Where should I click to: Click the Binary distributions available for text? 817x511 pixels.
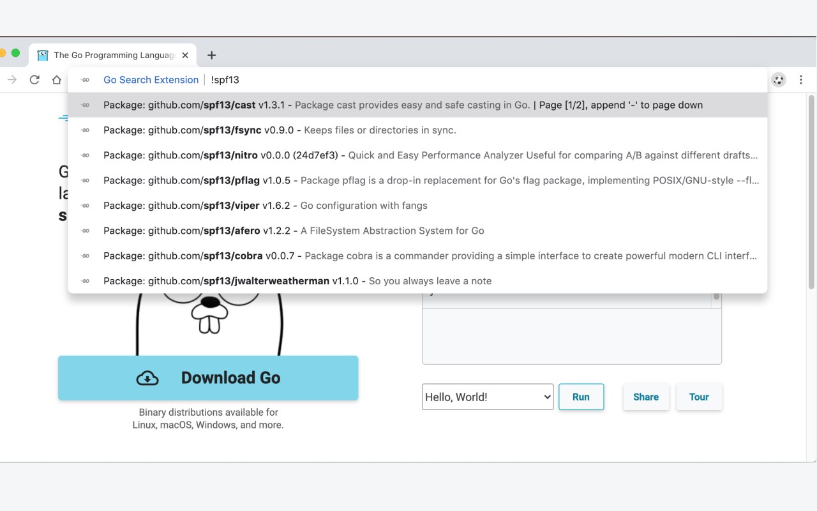click(x=208, y=413)
